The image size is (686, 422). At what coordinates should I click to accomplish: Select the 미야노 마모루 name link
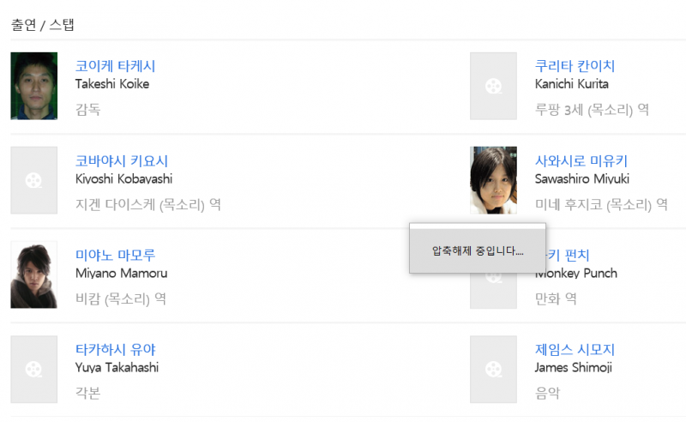pos(115,255)
